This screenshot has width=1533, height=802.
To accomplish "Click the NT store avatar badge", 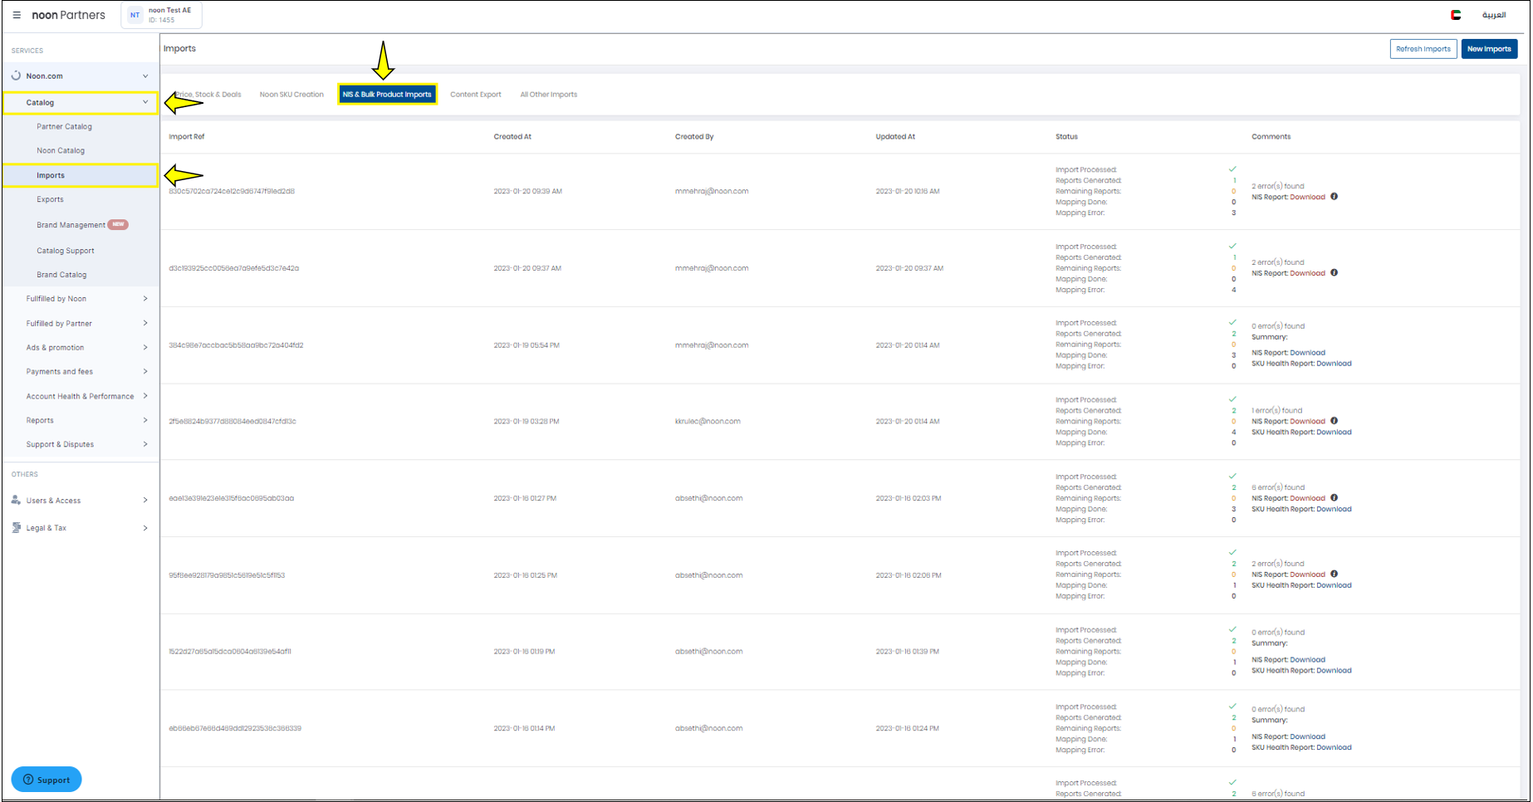I will [x=135, y=15].
